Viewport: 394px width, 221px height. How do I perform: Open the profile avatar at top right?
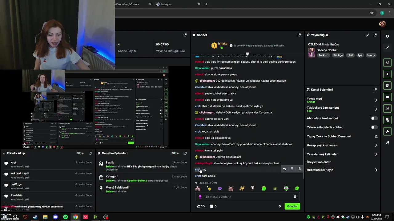click(x=382, y=24)
